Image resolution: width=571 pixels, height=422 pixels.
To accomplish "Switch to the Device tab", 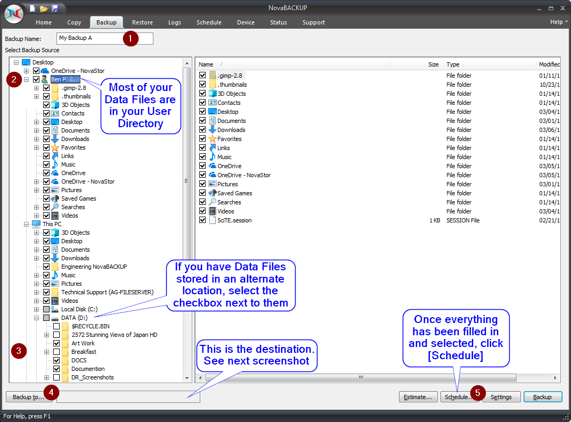I will tap(246, 22).
